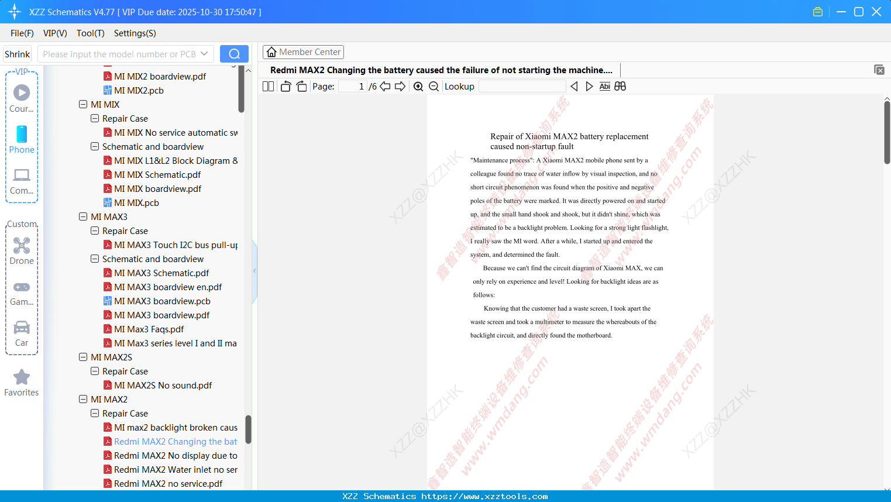Open the Settings(S) menu
The height and width of the screenshot is (502, 891).
pos(135,33)
